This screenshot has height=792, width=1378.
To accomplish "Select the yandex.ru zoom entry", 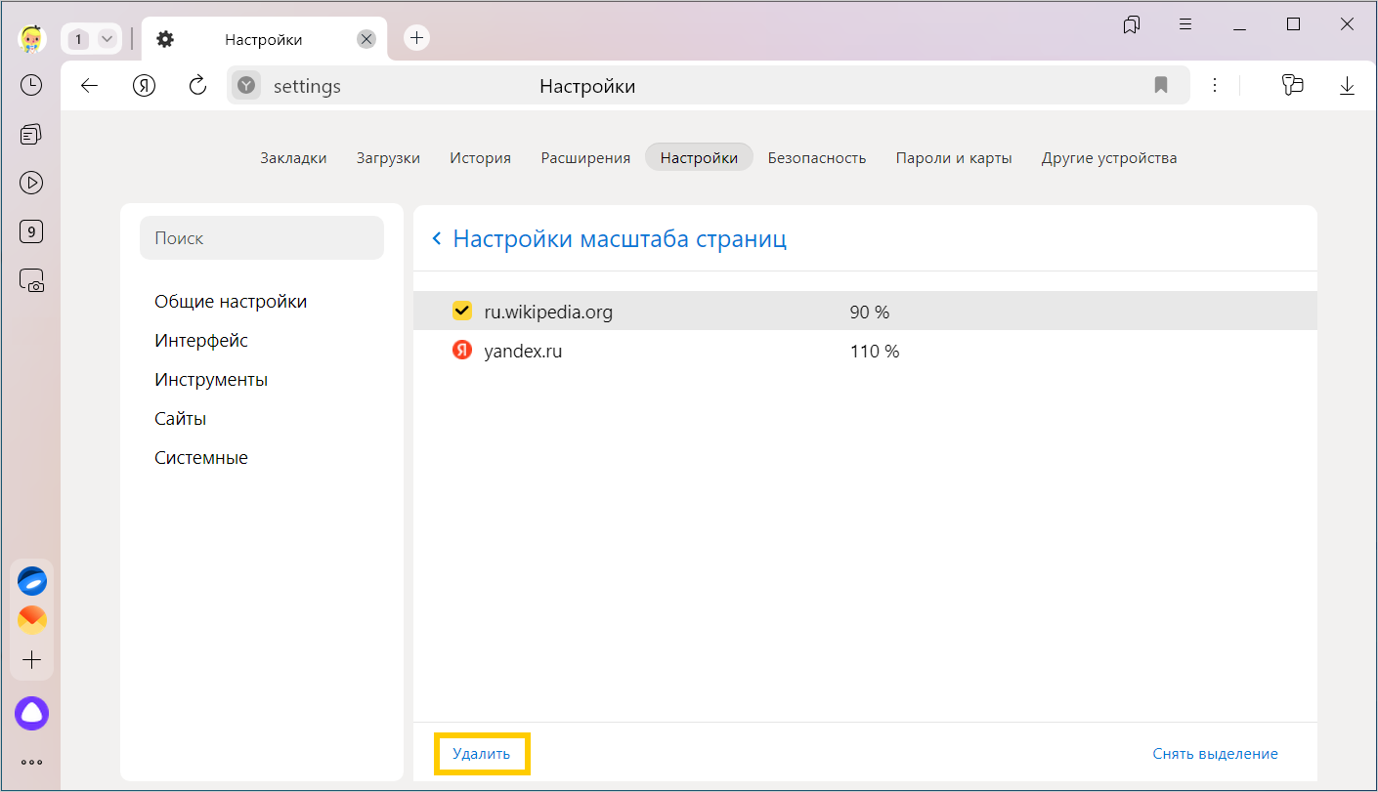I will [523, 352].
